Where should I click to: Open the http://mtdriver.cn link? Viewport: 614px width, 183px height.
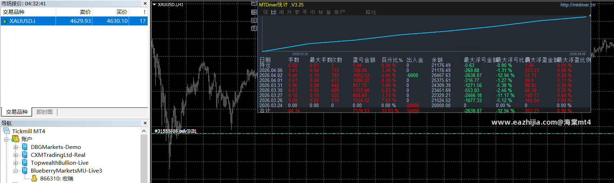578,5
